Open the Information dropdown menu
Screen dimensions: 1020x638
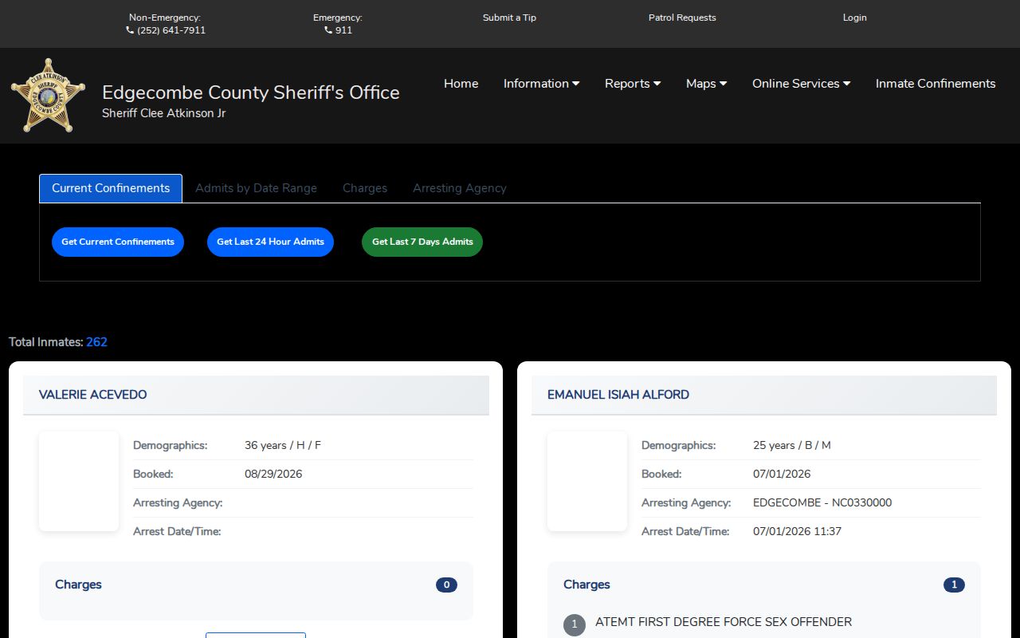click(541, 84)
